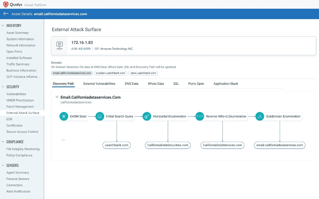Viewport: 319px width, 199px height.
Task: Click the Horizontal Enumeration globe icon
Action: (147, 116)
